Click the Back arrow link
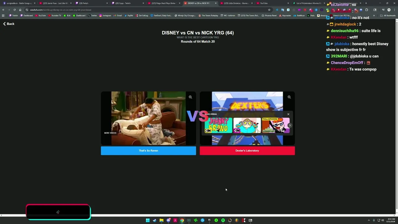The height and width of the screenshot is (224, 398). coord(9,24)
